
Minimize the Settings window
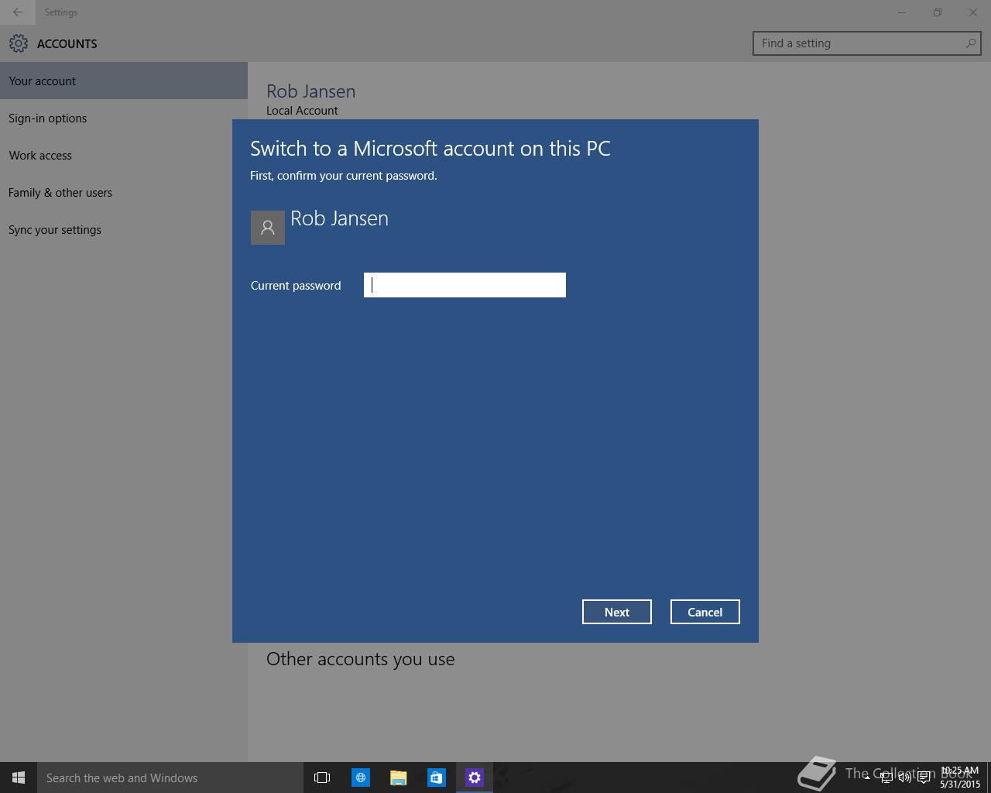coord(902,12)
